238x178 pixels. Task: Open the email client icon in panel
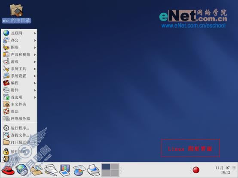36,170
